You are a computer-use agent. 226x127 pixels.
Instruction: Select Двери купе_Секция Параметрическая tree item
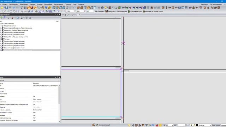pos(16,30)
